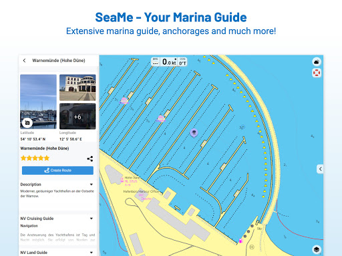This screenshot has width=342, height=256.
Task: Expand the side panel chevron at the map's right edge
Action: point(320,169)
